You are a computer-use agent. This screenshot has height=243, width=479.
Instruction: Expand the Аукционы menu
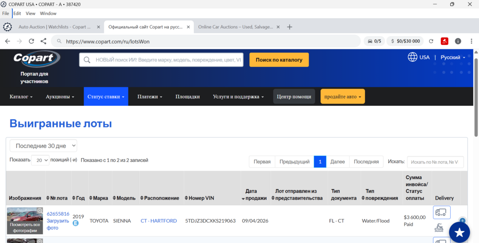pyautogui.click(x=60, y=97)
